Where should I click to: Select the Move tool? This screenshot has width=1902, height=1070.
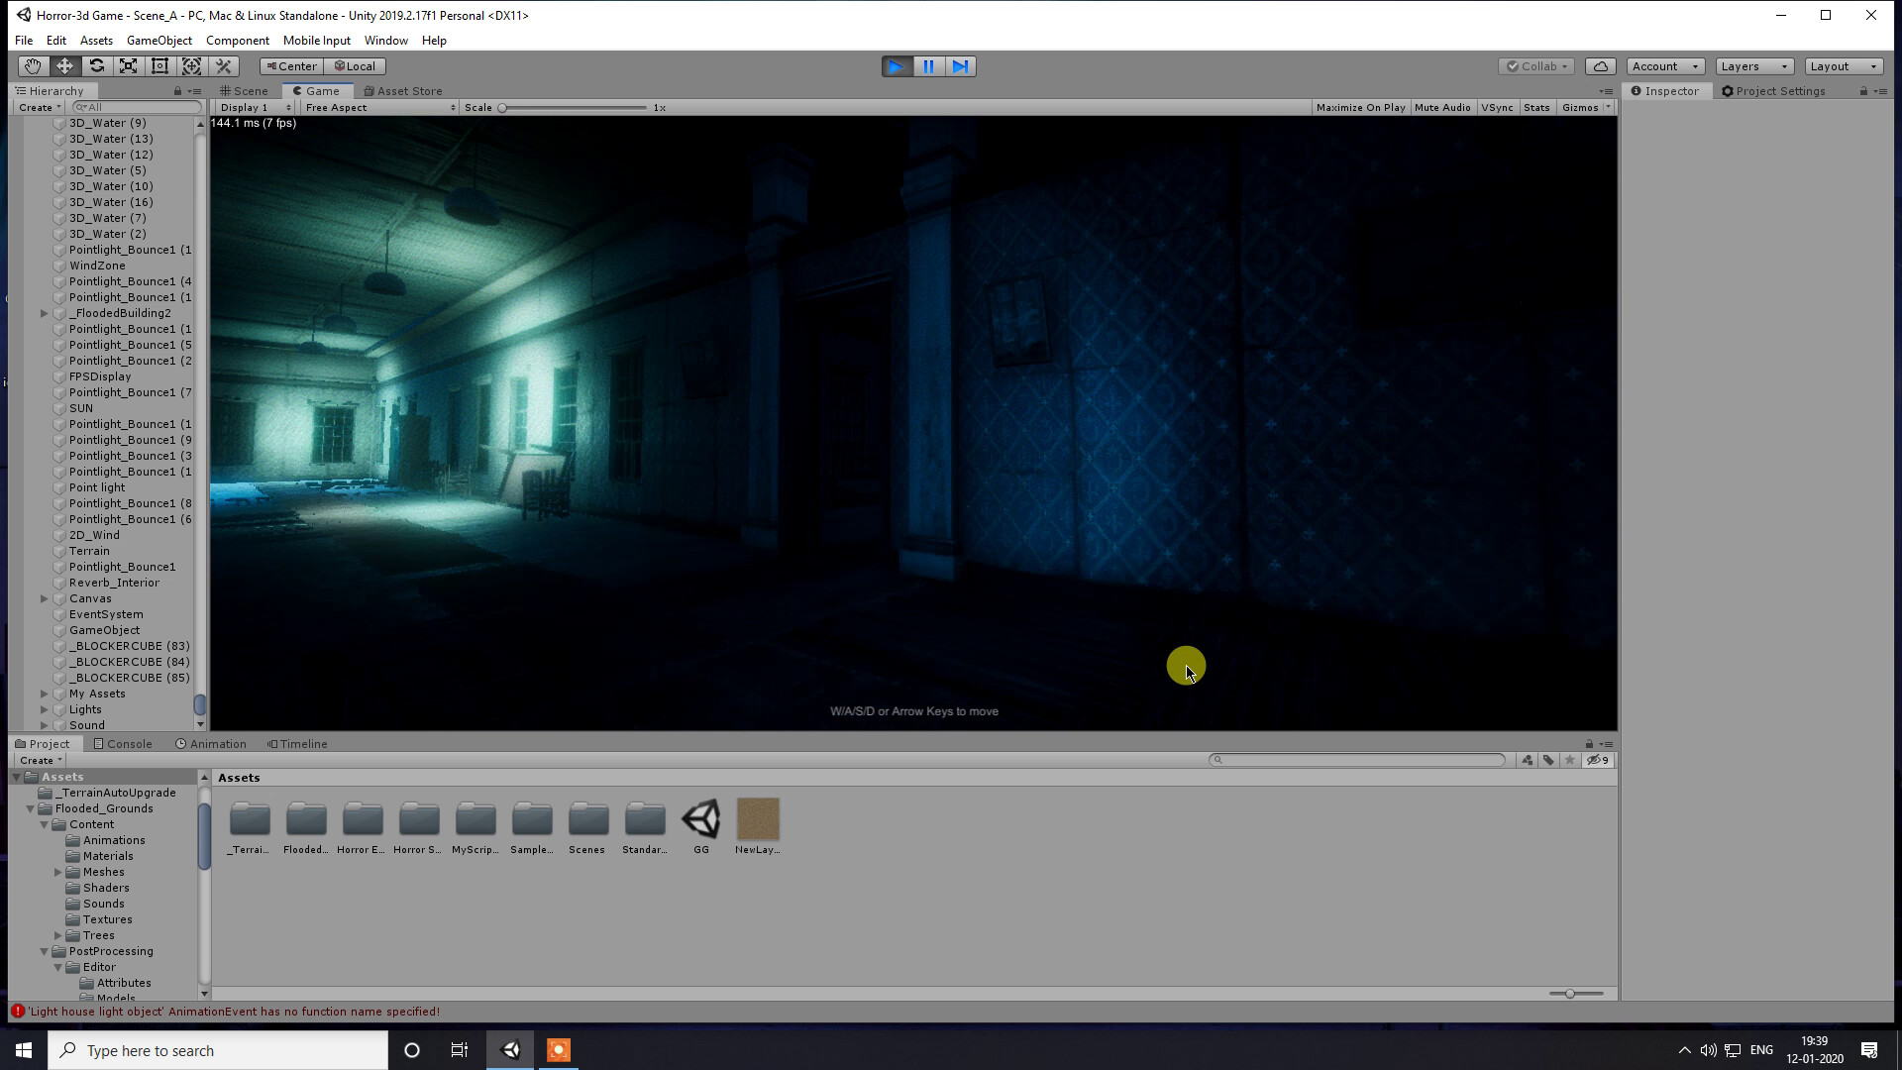(x=64, y=66)
